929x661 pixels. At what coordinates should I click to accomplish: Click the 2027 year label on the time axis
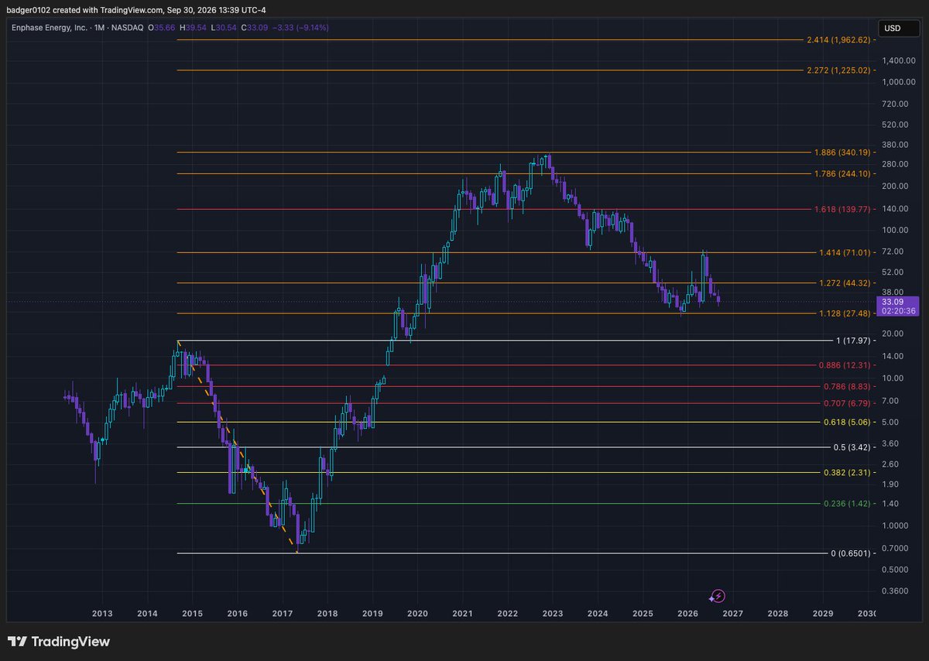click(733, 614)
